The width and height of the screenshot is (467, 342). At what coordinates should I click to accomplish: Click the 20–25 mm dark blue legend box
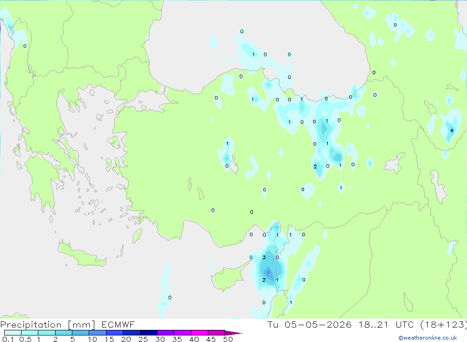point(132,333)
